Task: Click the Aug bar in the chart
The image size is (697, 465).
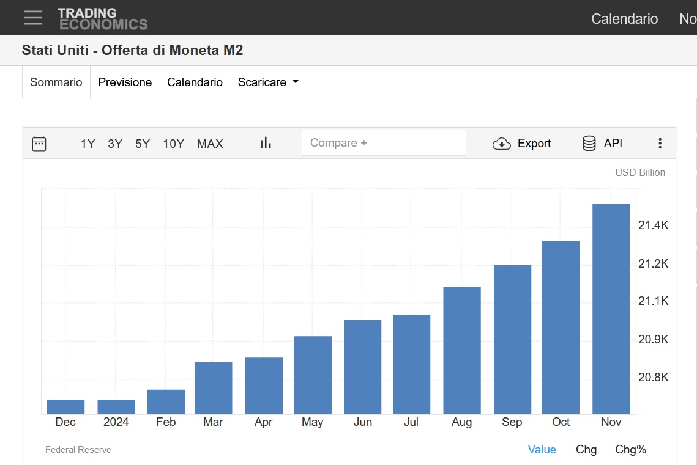Action: pos(462,351)
